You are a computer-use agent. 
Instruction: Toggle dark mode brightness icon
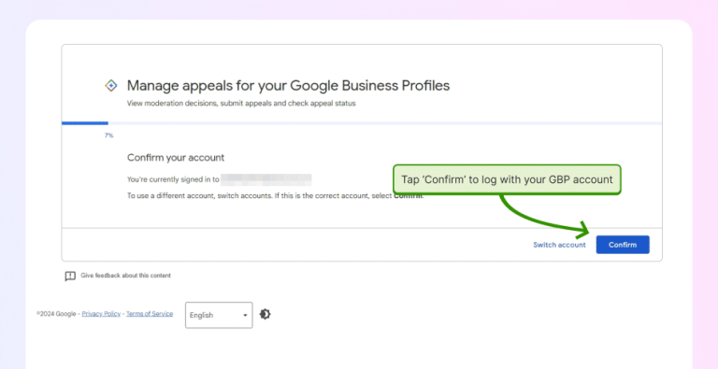tap(266, 314)
